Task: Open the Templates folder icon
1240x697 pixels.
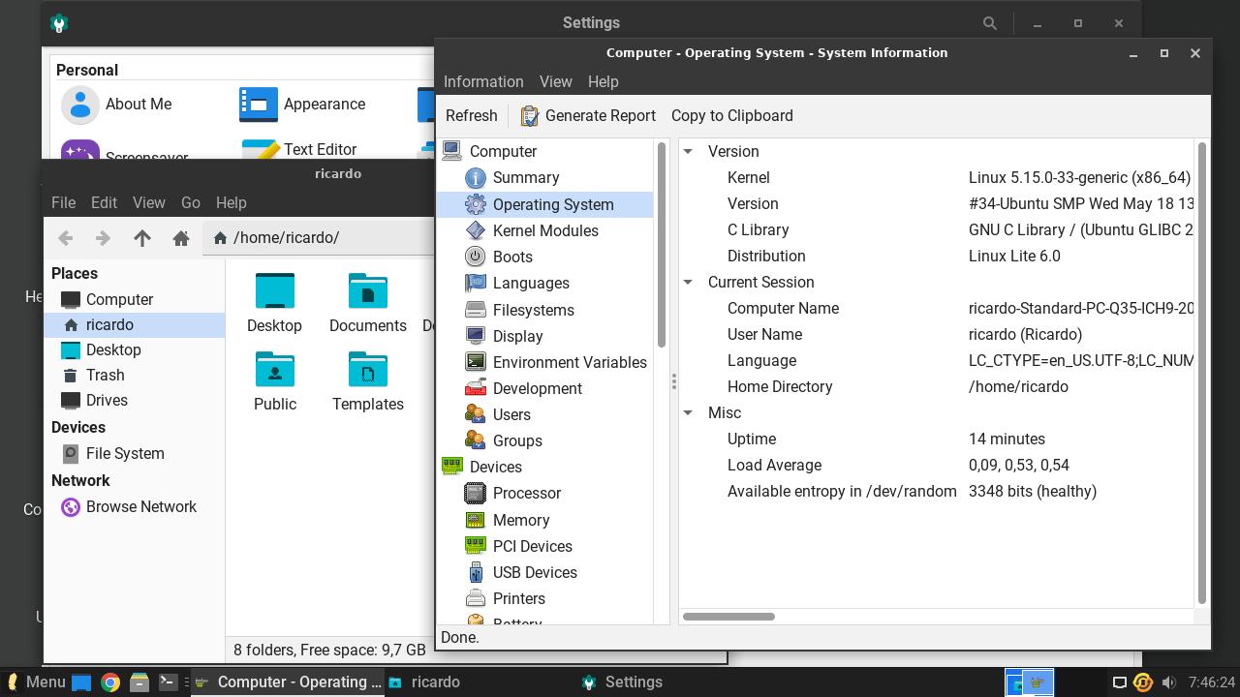Action: point(368,369)
